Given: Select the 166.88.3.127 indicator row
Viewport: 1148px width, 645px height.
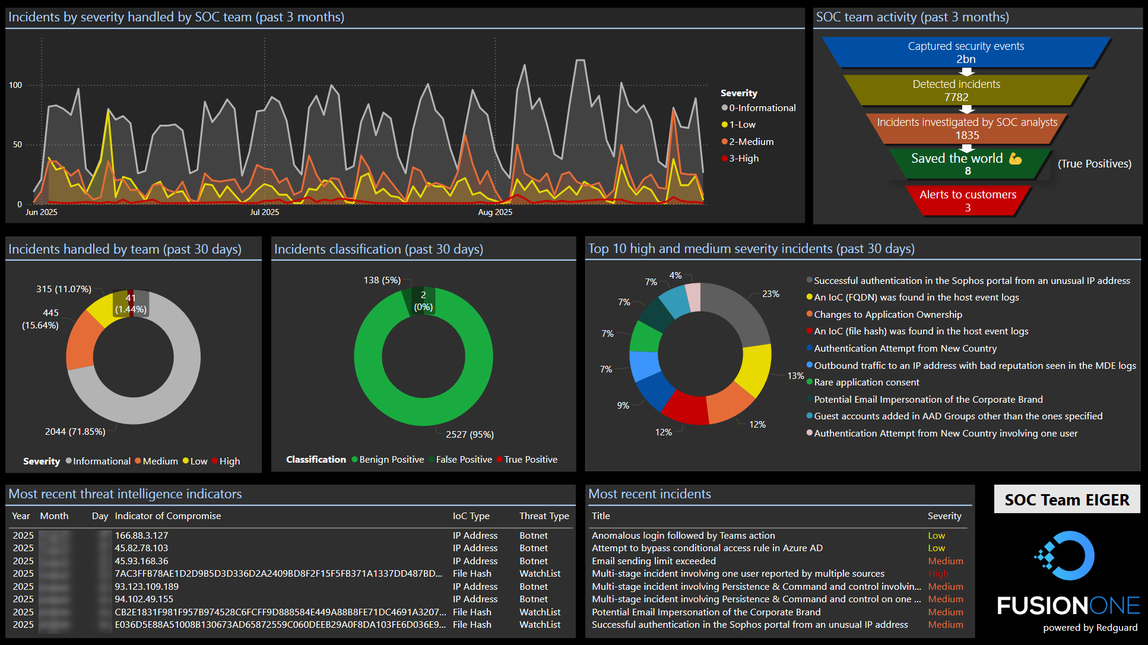Looking at the screenshot, I should pos(141,536).
